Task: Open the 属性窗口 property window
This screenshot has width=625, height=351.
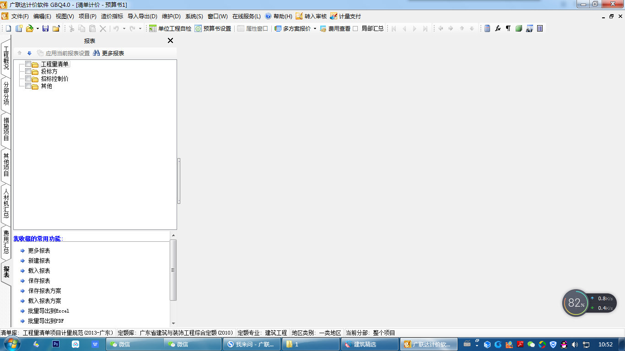Action: point(253,28)
